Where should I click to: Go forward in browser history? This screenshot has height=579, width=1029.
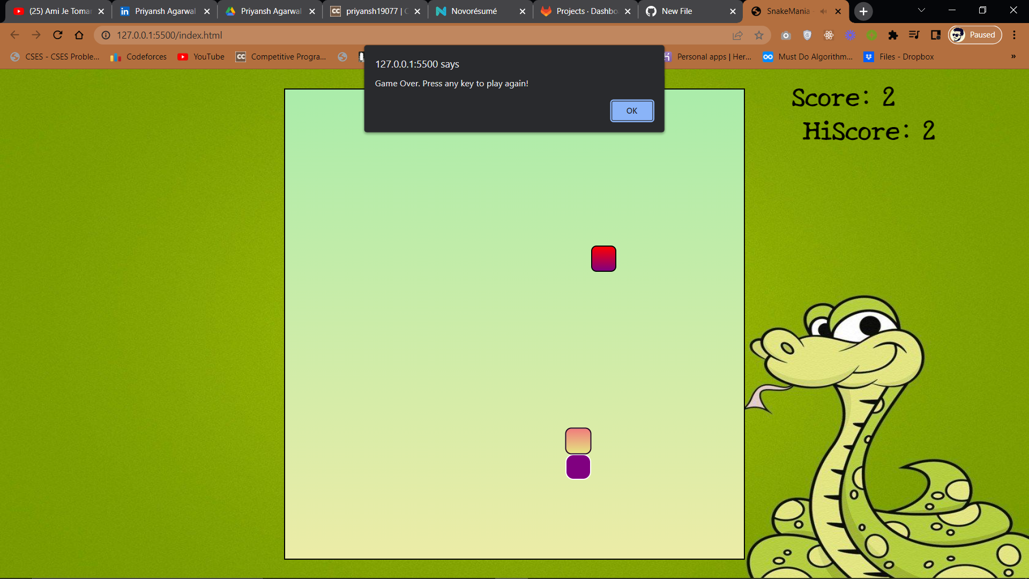(x=36, y=35)
